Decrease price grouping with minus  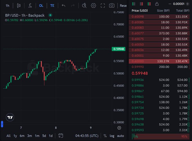pyautogui.click(x=170, y=4)
